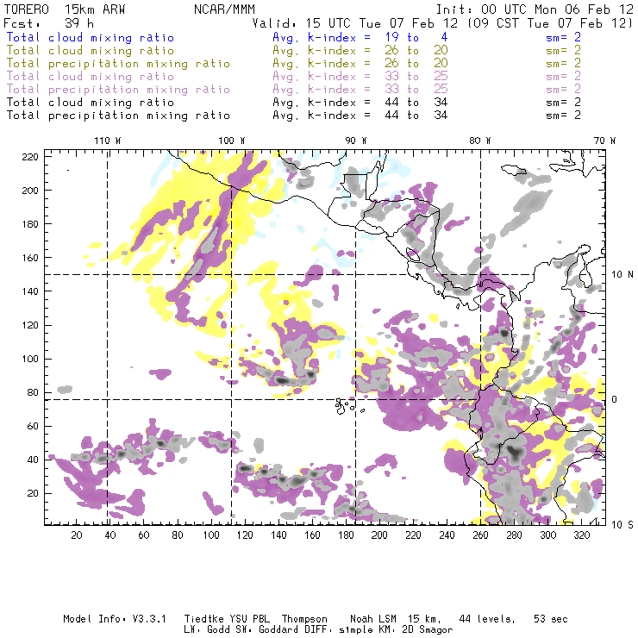Viewport: 638px width, 638px height.
Task: Select the purple "Total precipitation mixing ratio" legend label
Action: point(118,90)
